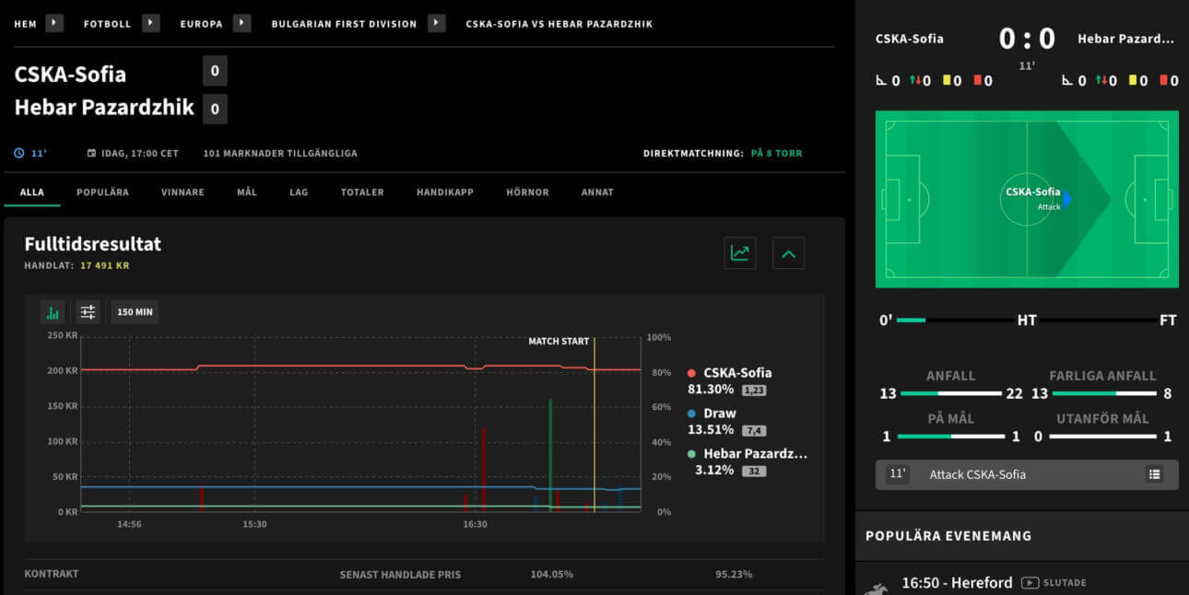Switch to the ANNAT tab
1189x595 pixels.
click(x=597, y=192)
